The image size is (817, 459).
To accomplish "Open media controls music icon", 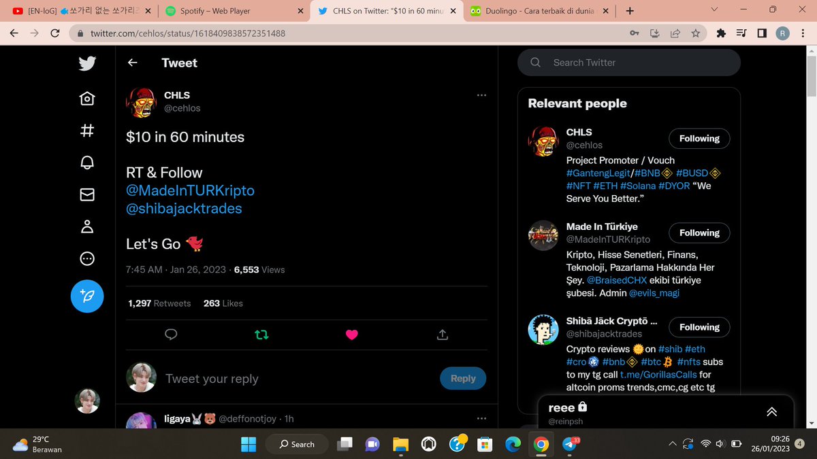I will click(742, 33).
